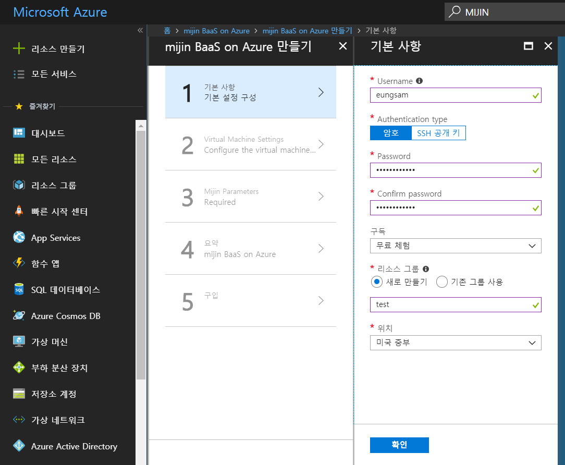Click mijin BaaS on Azure 만들기 breadcrumb
This screenshot has width=565, height=465.
(x=307, y=31)
